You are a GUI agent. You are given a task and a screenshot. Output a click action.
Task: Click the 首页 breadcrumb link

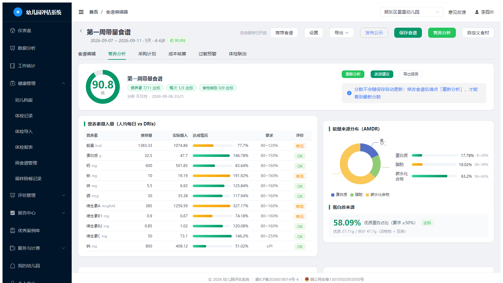[x=94, y=12]
